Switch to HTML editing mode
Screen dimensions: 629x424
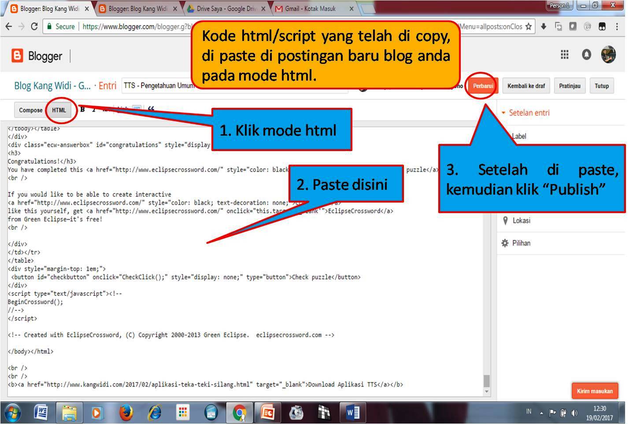click(59, 110)
